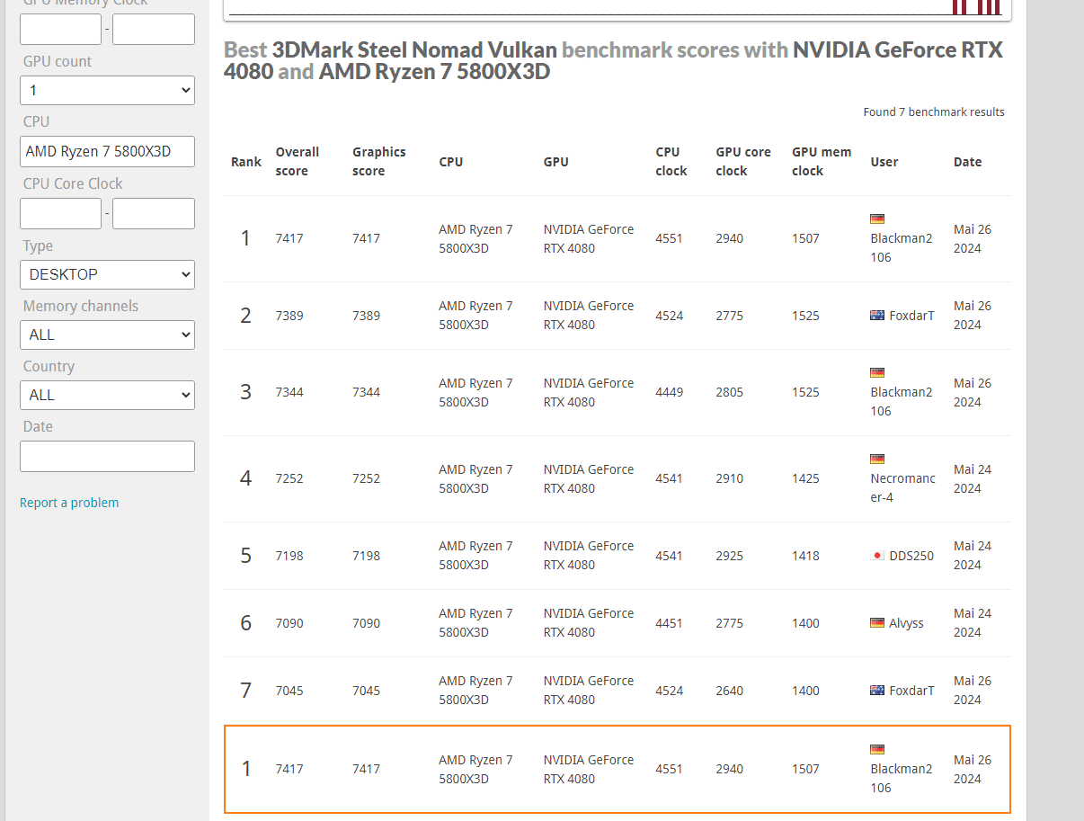Image resolution: width=1084 pixels, height=821 pixels.
Task: Click GPU core clock value 2925
Action: 730,556
